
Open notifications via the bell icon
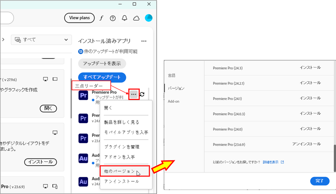tap(124, 18)
